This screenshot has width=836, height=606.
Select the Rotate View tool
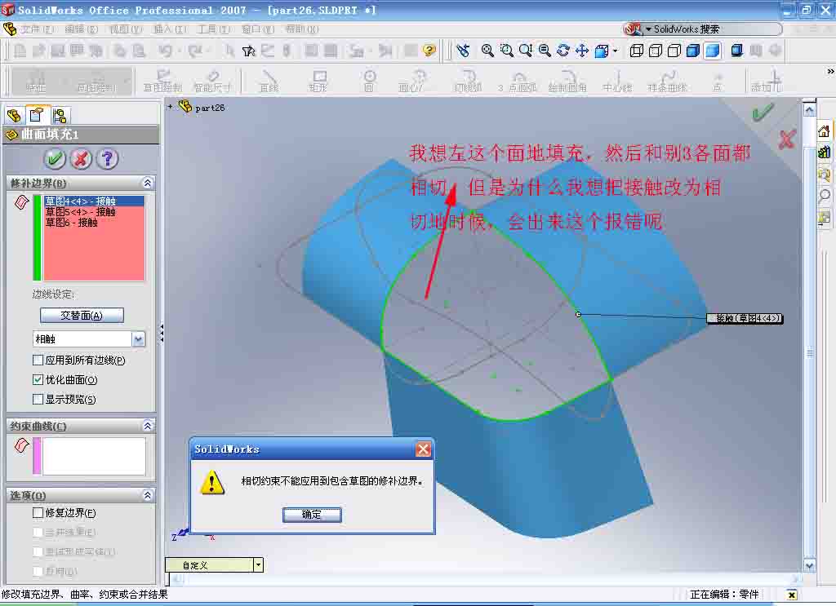tap(563, 51)
